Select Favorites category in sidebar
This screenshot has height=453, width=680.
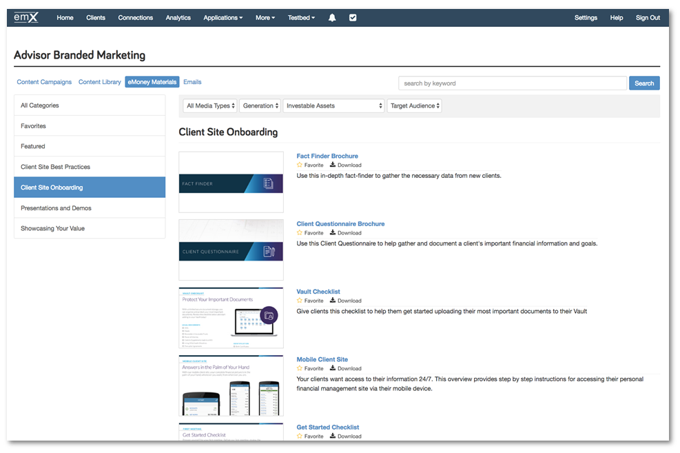pos(90,125)
